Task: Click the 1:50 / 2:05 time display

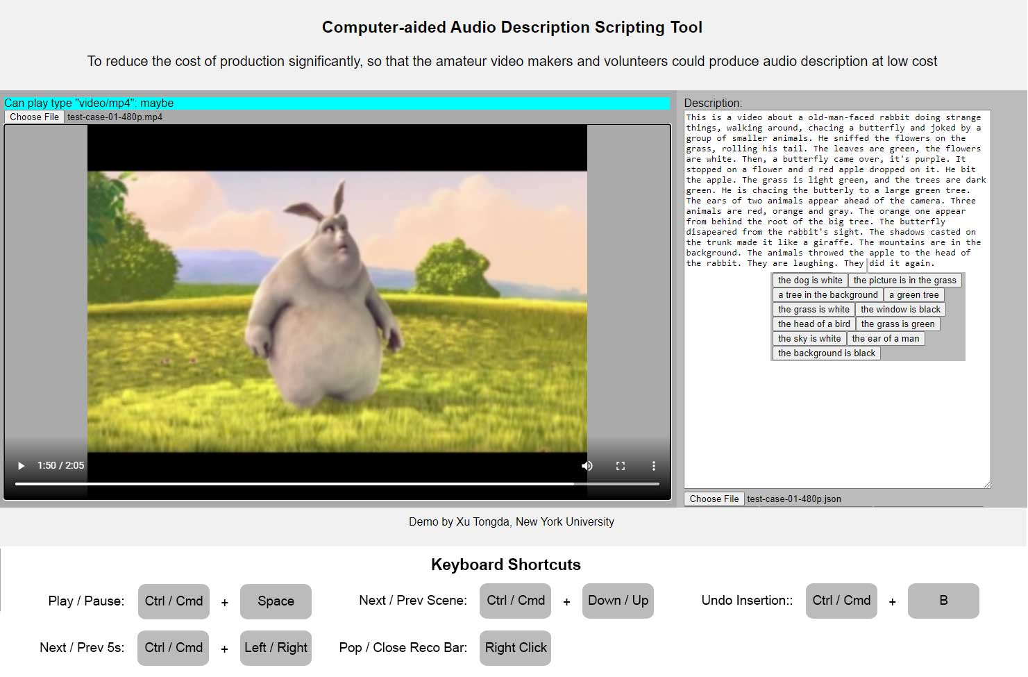Action: [60, 465]
